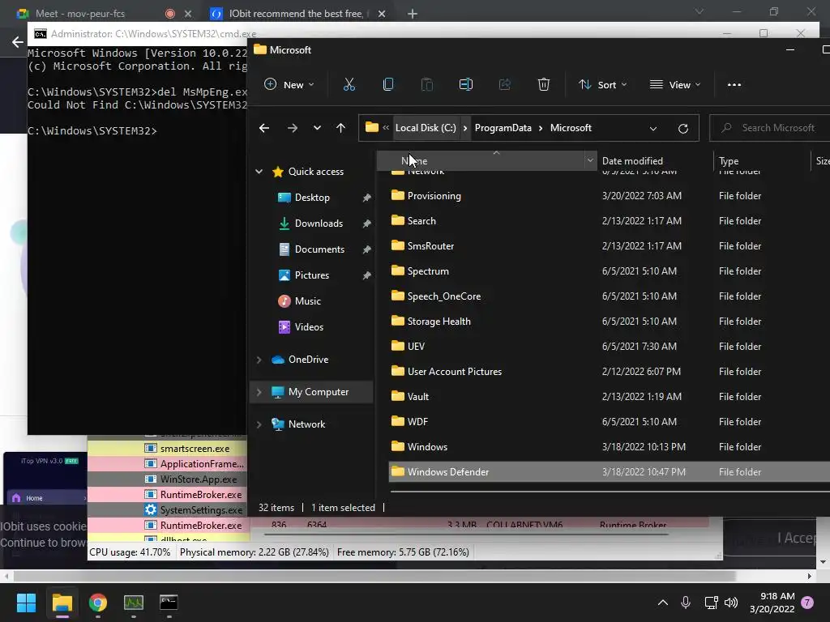Click the Paste icon in Explorer toolbar
Image resolution: width=830 pixels, height=622 pixels.
pos(426,84)
